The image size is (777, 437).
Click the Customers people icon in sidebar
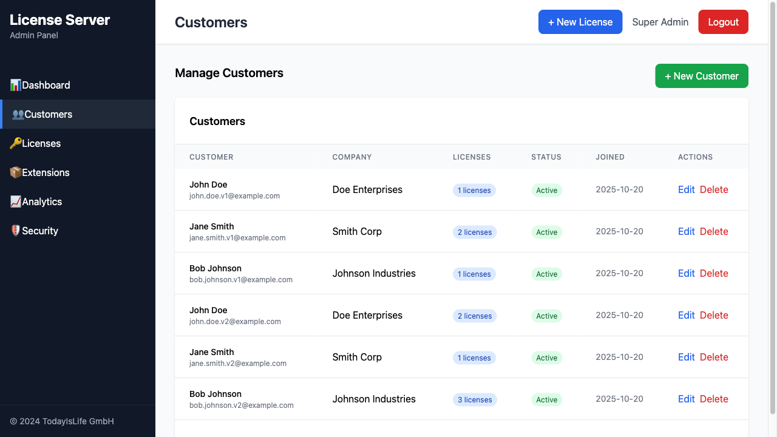click(x=17, y=114)
